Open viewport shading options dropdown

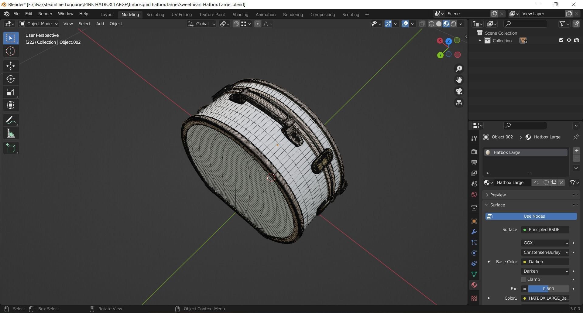pyautogui.click(x=461, y=24)
